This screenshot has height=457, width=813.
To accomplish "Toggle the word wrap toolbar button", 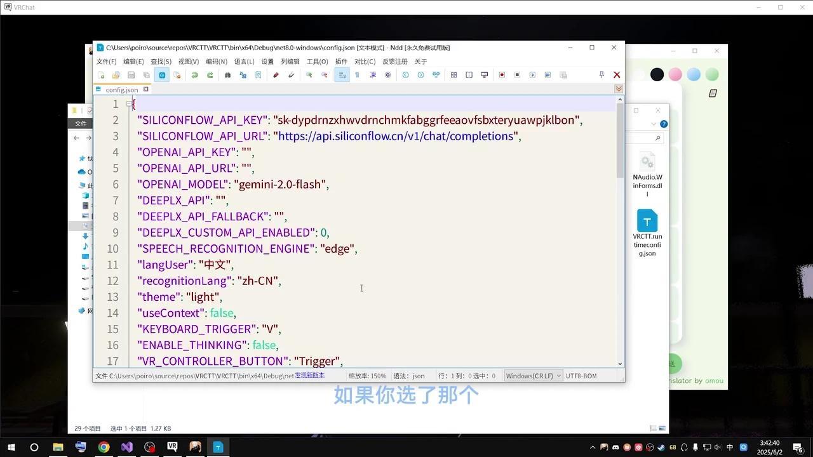I will (x=342, y=75).
